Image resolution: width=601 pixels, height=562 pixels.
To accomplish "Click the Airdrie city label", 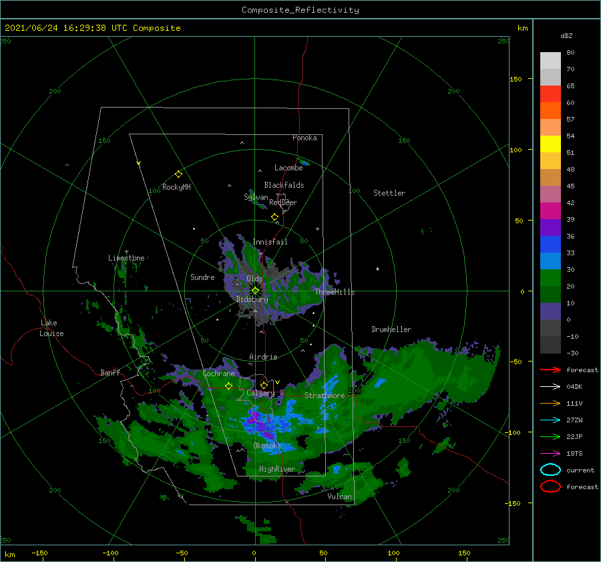I will (263, 357).
